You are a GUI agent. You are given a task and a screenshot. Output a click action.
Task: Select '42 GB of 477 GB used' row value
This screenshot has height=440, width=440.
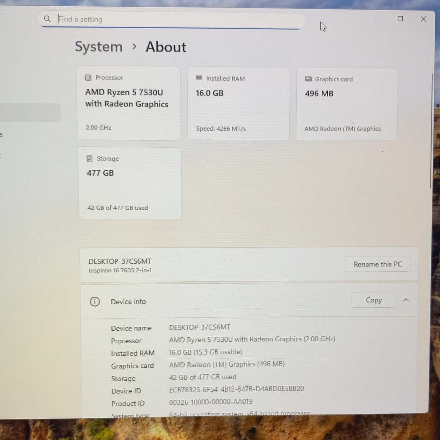(x=203, y=377)
